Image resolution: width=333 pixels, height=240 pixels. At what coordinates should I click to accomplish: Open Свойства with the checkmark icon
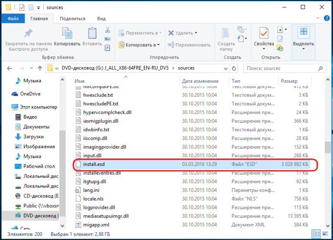264,34
